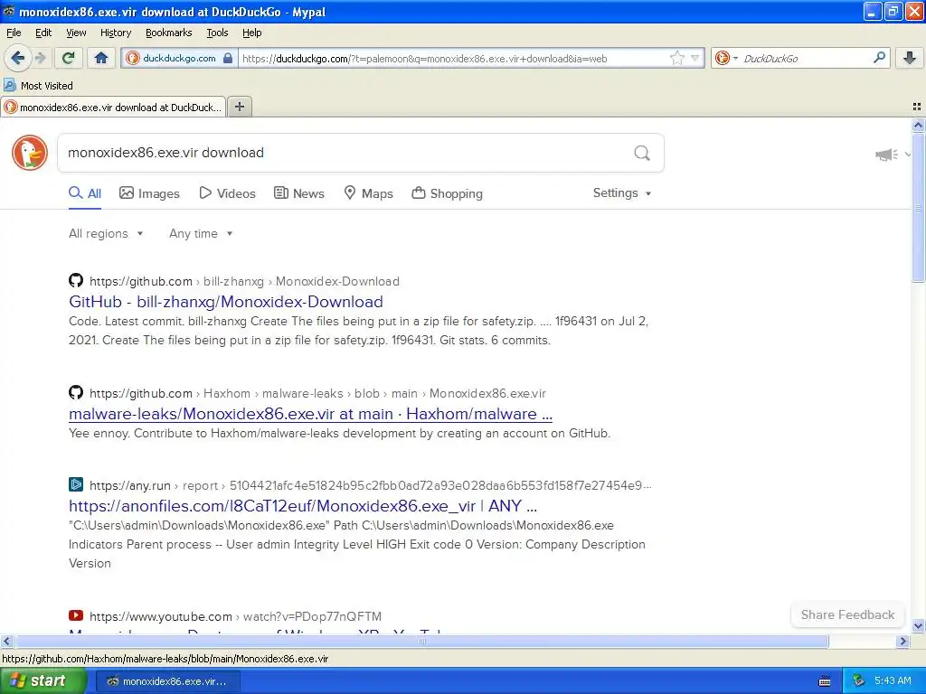Switch to Maps results
Image resolution: width=926 pixels, height=694 pixels.
tap(369, 193)
